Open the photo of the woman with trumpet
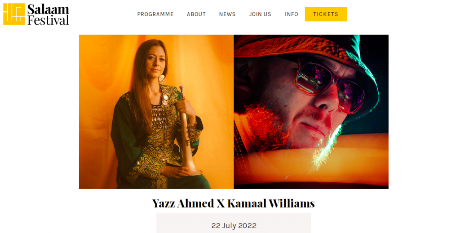This screenshot has height=233, width=460. pyautogui.click(x=156, y=112)
